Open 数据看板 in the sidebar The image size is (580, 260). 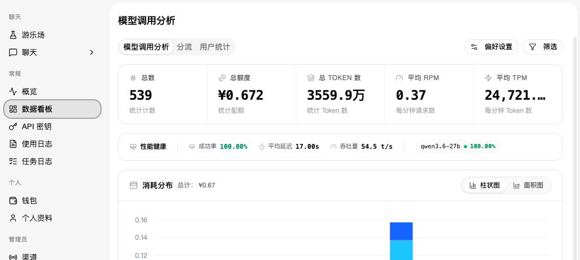click(52, 109)
